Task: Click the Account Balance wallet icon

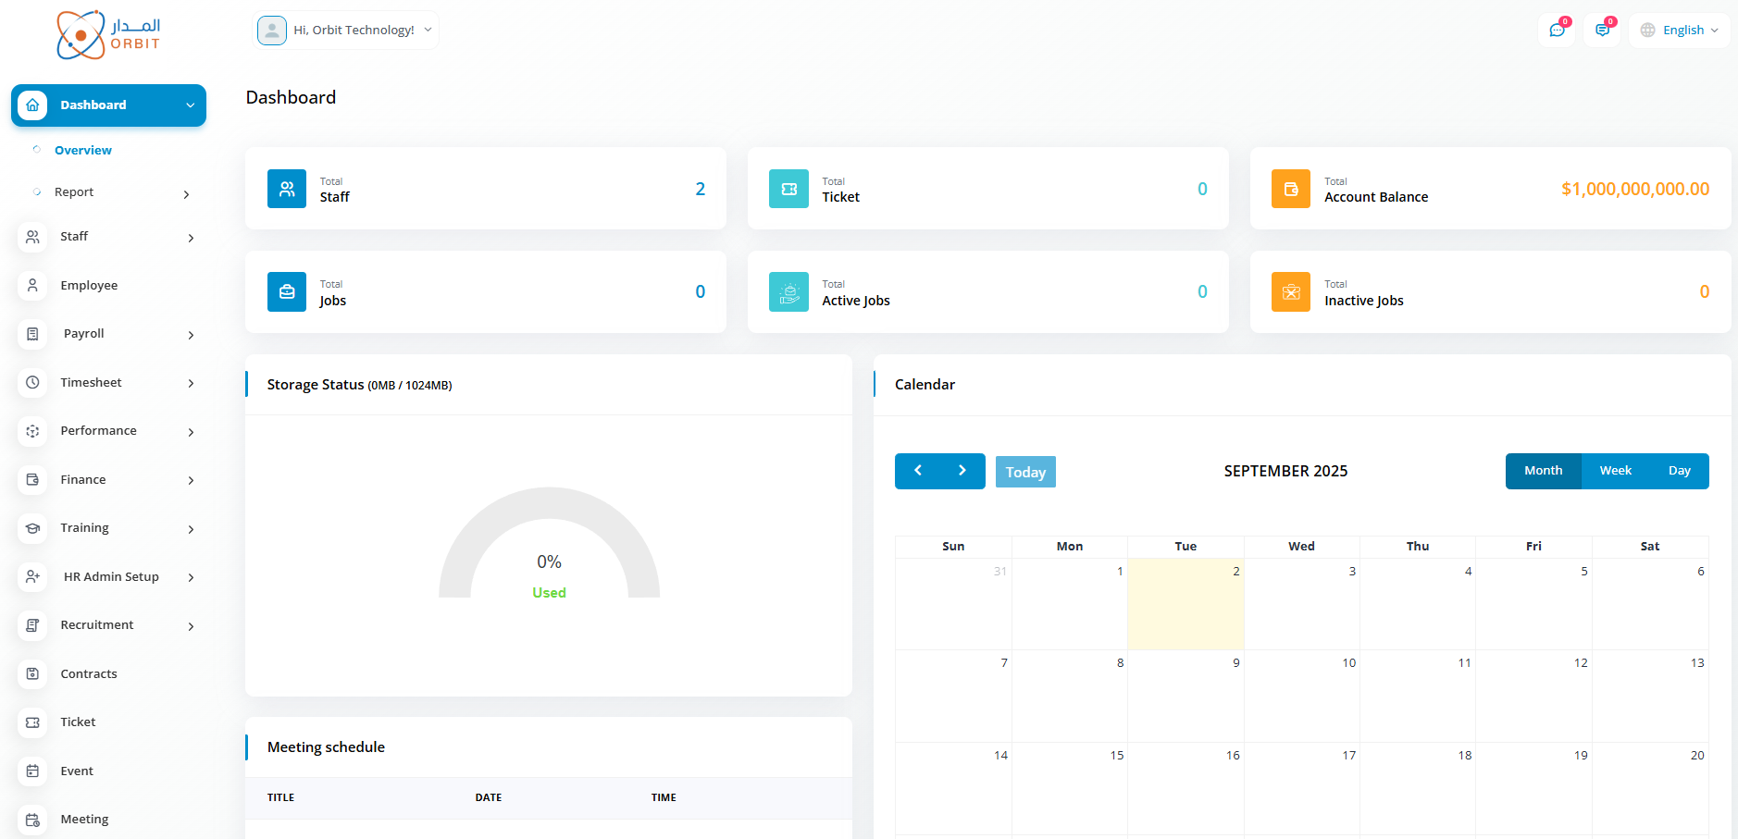Action: [1290, 189]
